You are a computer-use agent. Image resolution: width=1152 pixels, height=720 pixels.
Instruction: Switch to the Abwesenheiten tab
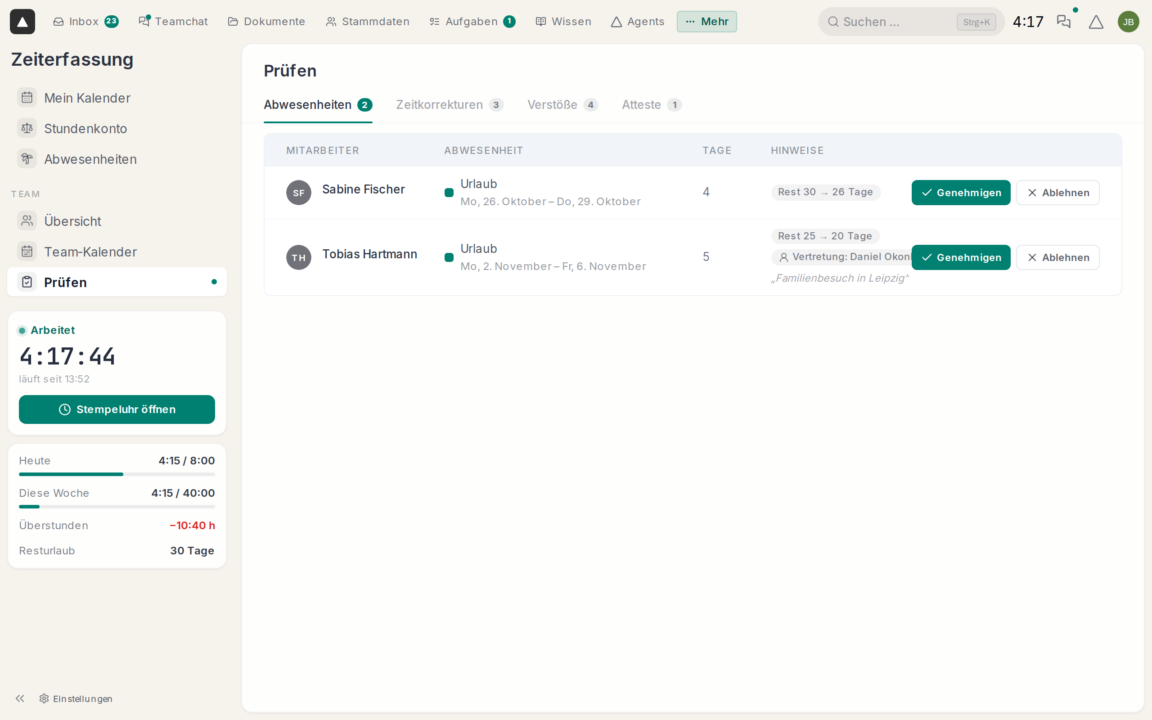pos(318,105)
